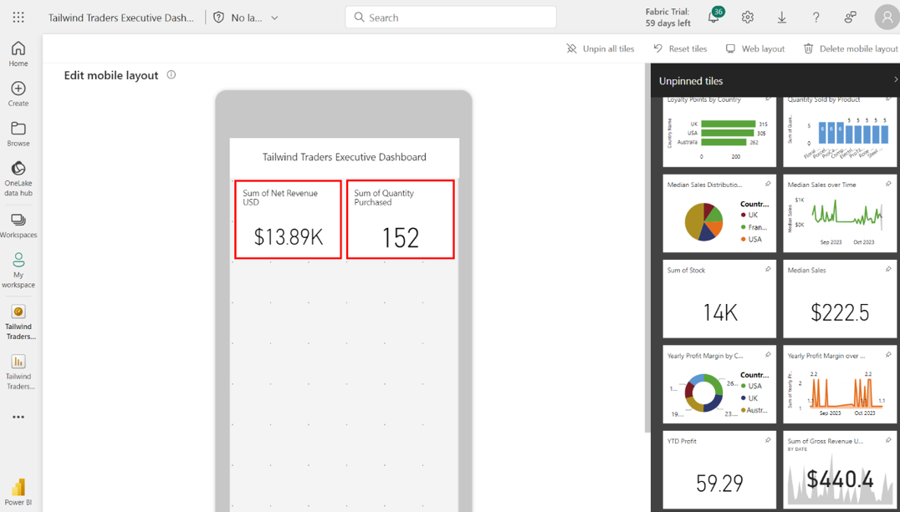Collapse the Unpinned tiles pane chevron

click(895, 80)
